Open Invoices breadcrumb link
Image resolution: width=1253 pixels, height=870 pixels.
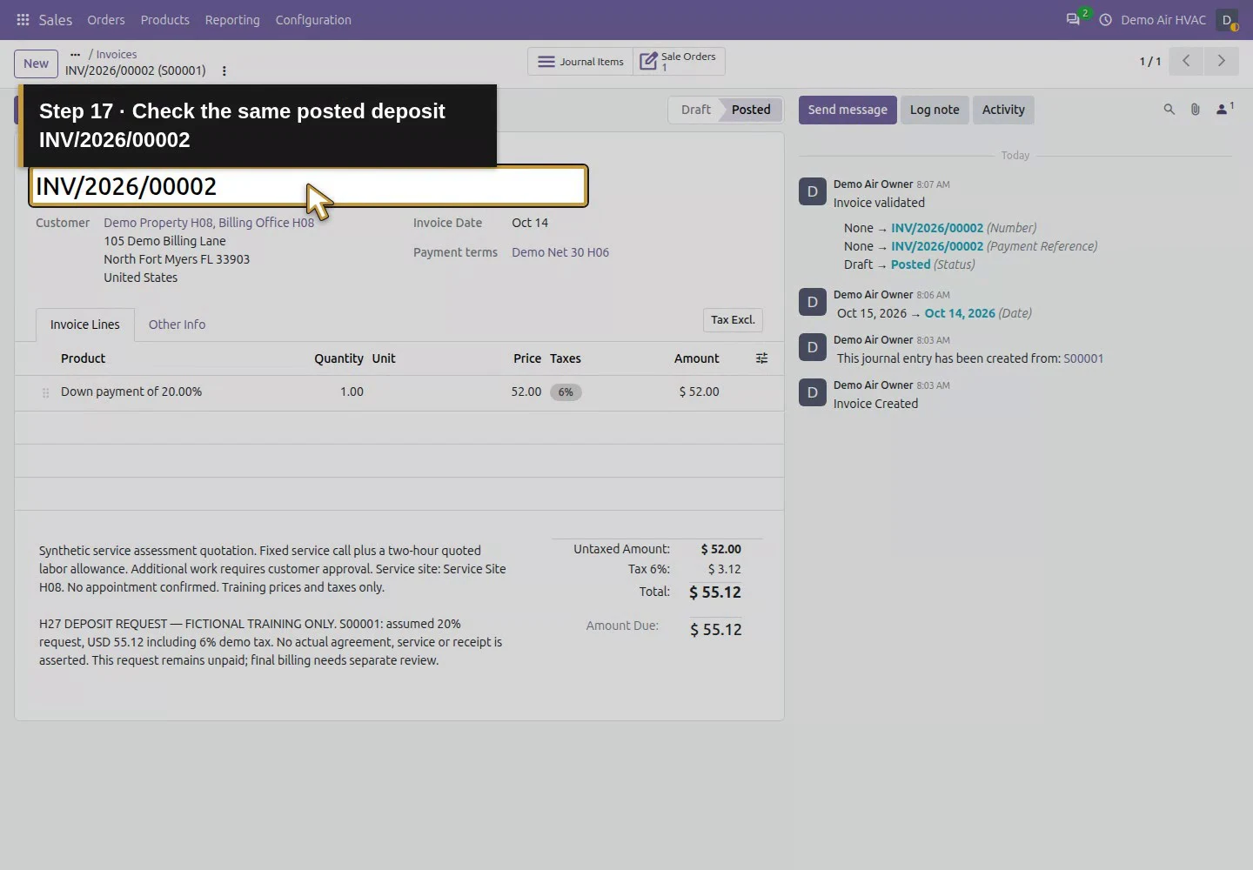pos(117,54)
